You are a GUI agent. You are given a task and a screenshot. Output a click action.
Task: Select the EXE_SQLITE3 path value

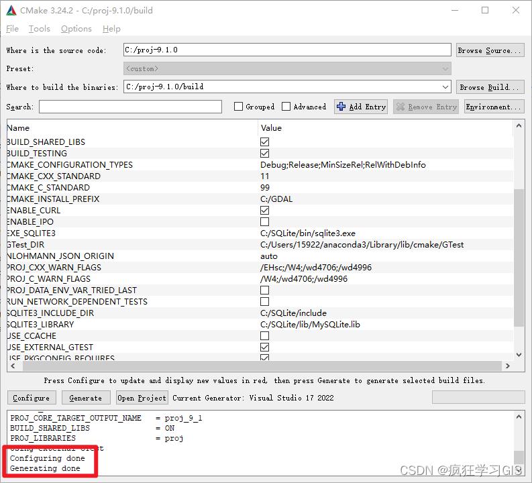[x=308, y=233]
